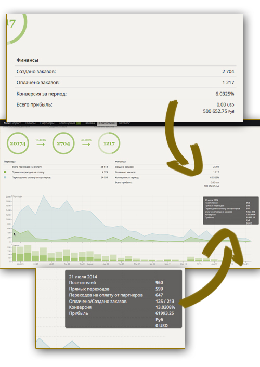Click the 2704 created orders circle
The width and height of the screenshot is (260, 367).
63,143
